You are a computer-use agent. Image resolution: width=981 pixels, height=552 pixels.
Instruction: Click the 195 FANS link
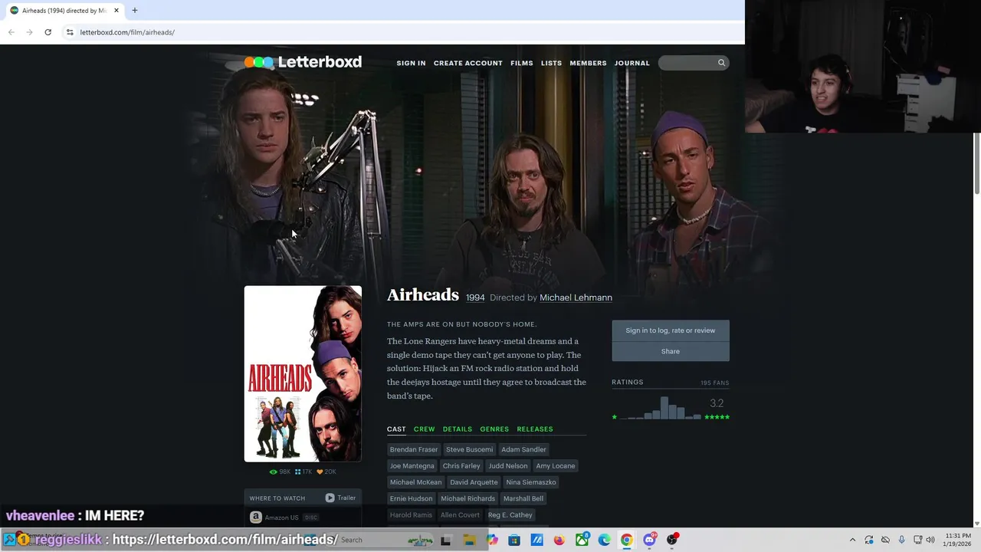click(715, 383)
